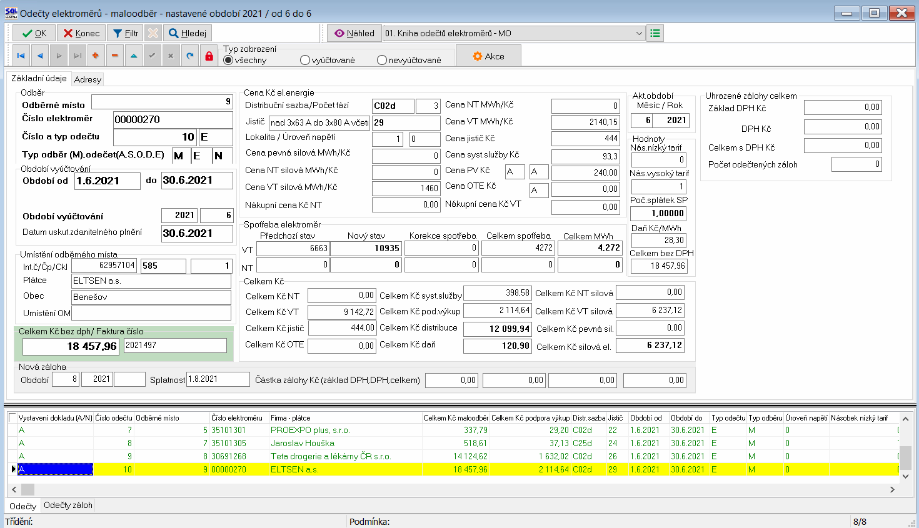Open print preview with Náhled button
The width and height of the screenshot is (919, 528).
pyautogui.click(x=354, y=33)
